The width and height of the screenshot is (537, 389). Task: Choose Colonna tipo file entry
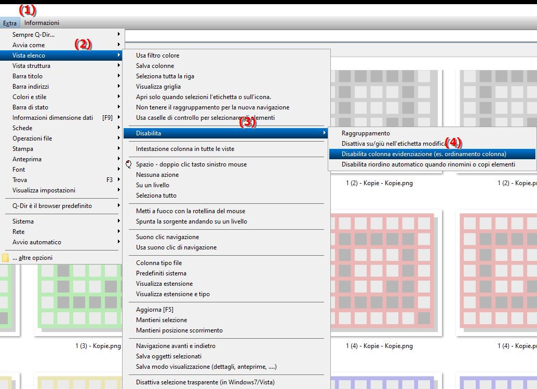pyautogui.click(x=226, y=263)
